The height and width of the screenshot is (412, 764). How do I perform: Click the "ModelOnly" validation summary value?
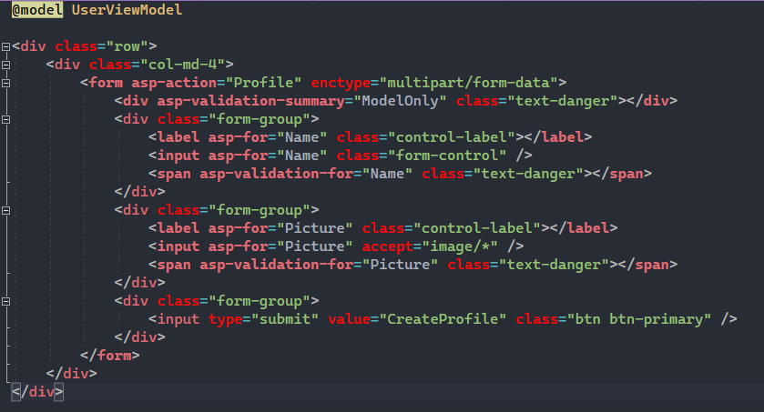[x=400, y=101]
